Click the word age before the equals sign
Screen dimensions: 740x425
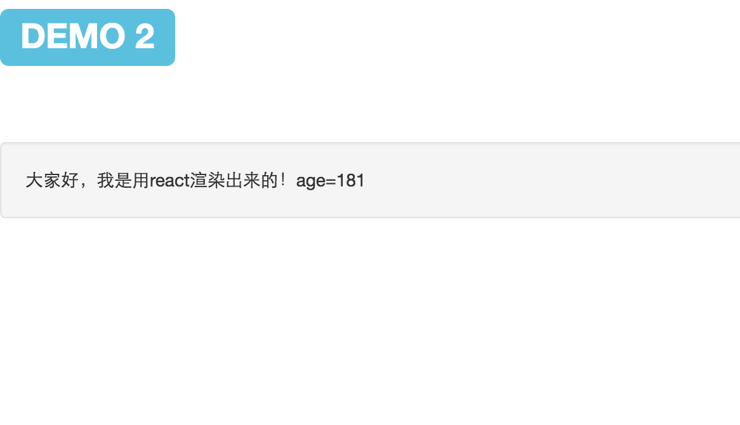(310, 182)
